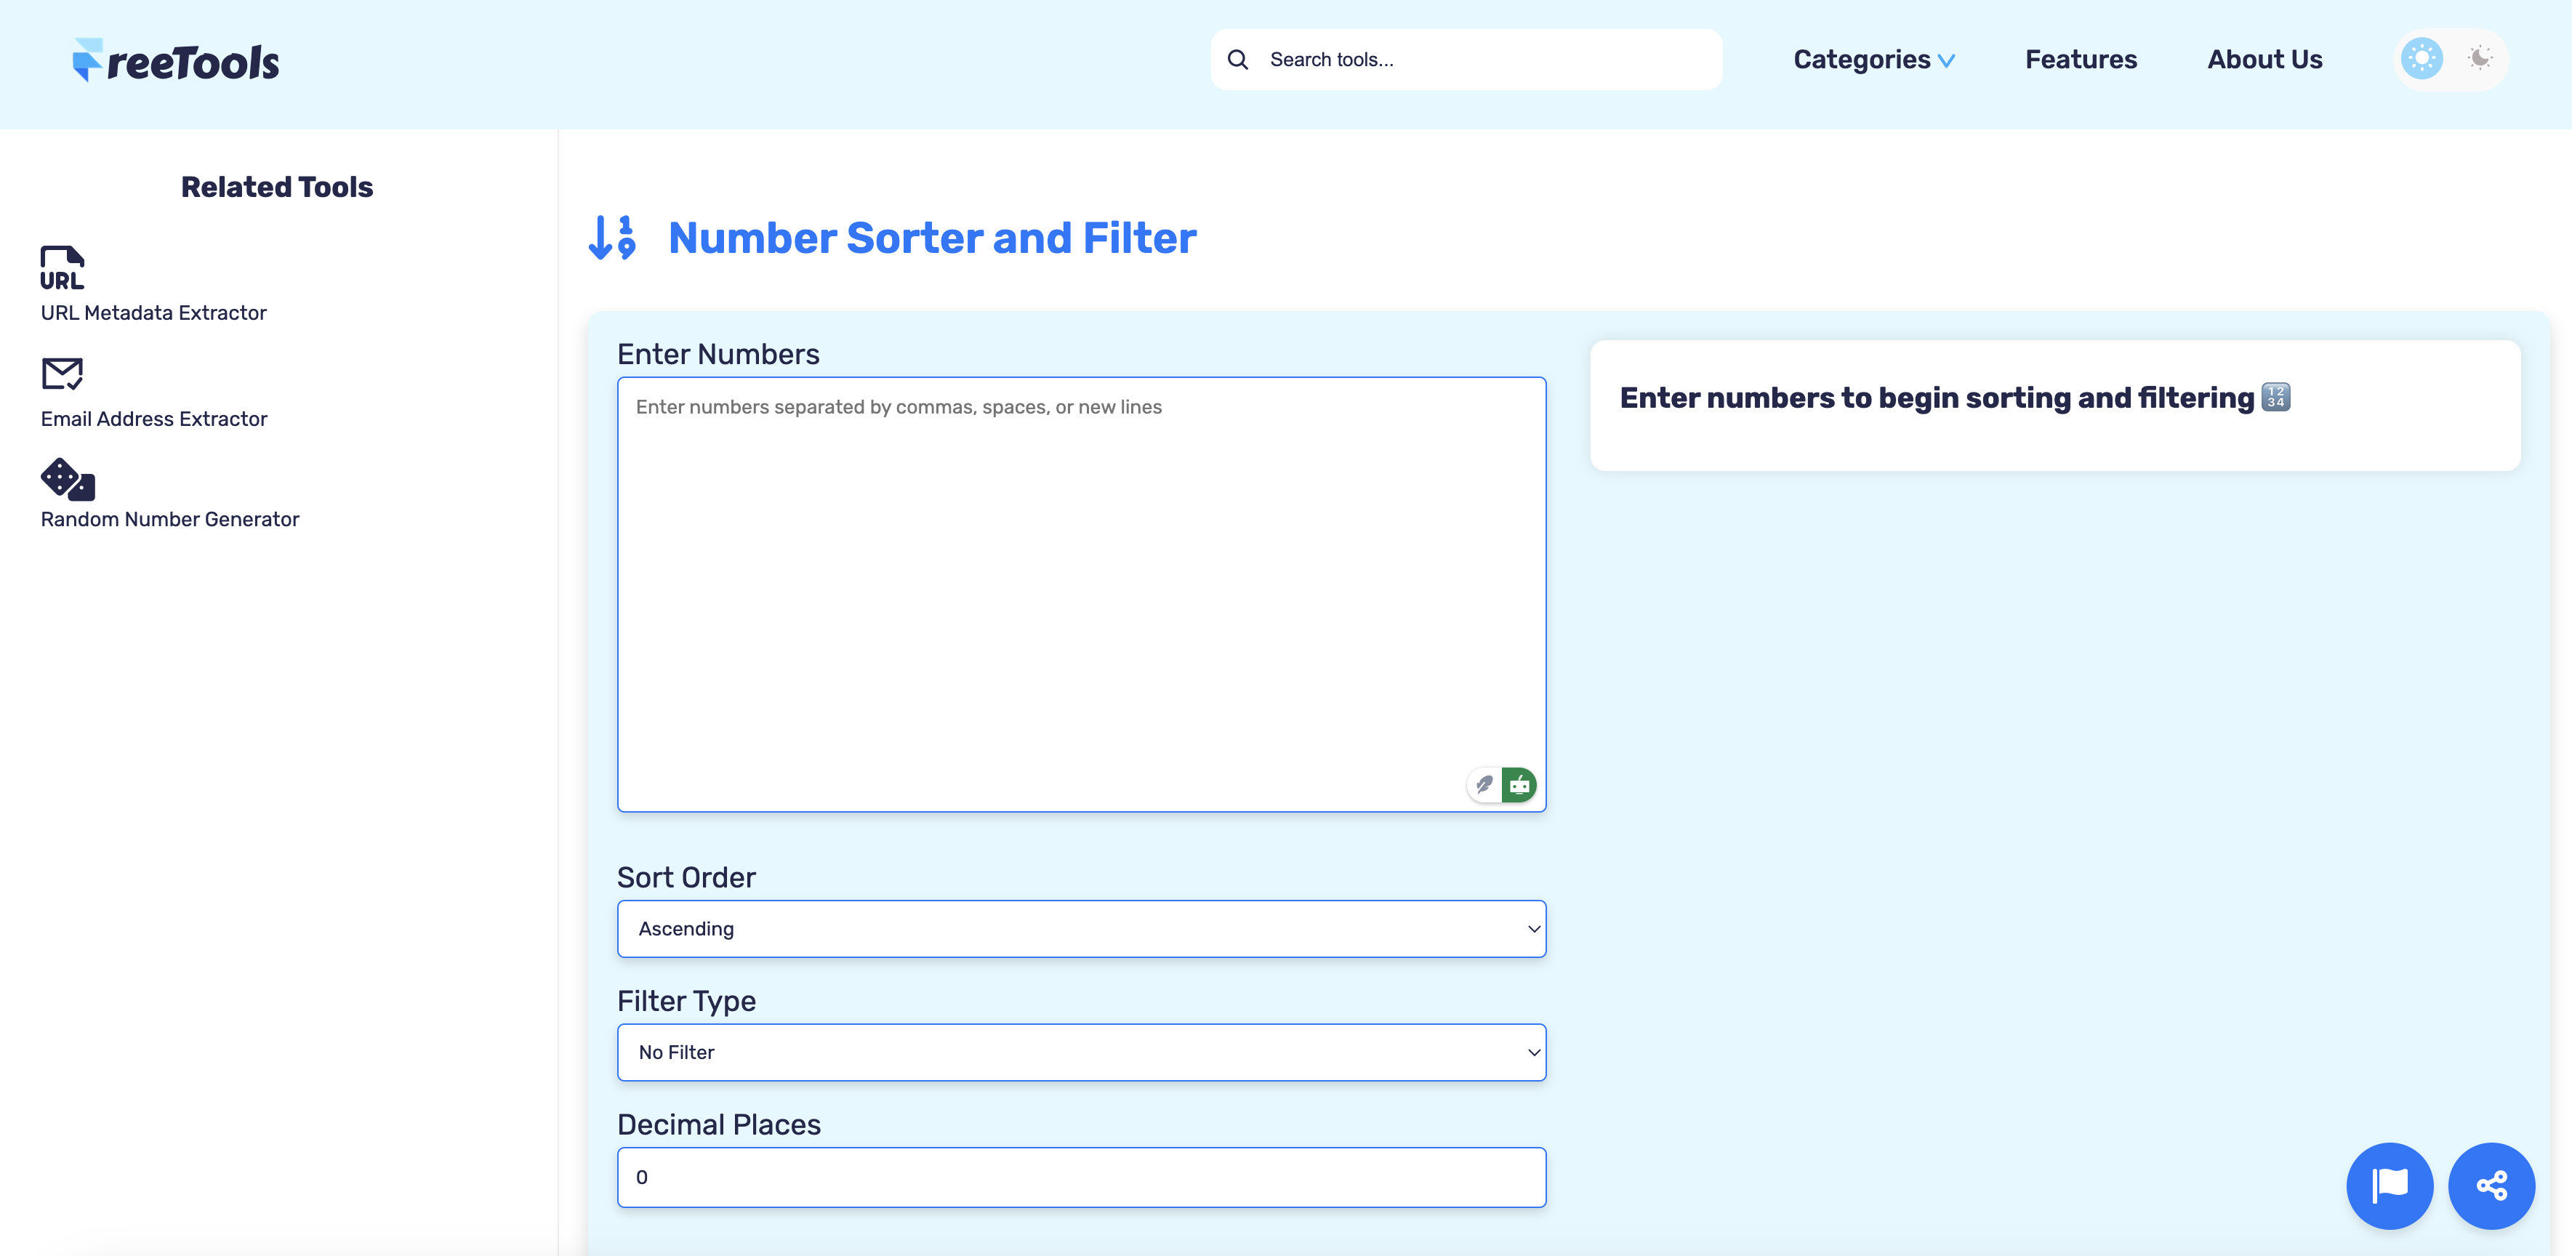This screenshot has height=1256, width=2572.
Task: Navigate to the About Us page
Action: (2264, 59)
